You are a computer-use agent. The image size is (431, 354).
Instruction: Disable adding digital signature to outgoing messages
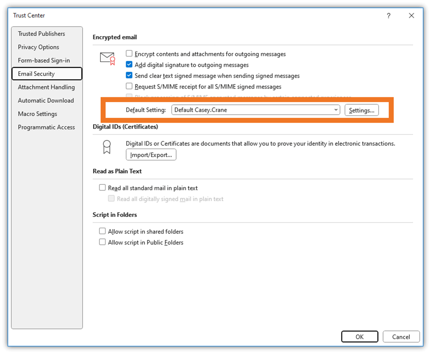coord(129,65)
